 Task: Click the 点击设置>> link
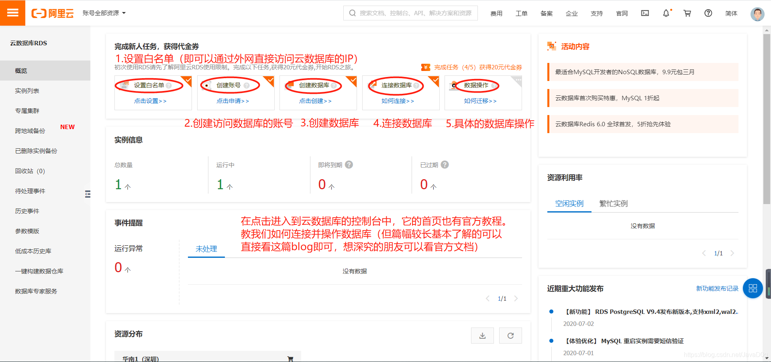tap(150, 101)
